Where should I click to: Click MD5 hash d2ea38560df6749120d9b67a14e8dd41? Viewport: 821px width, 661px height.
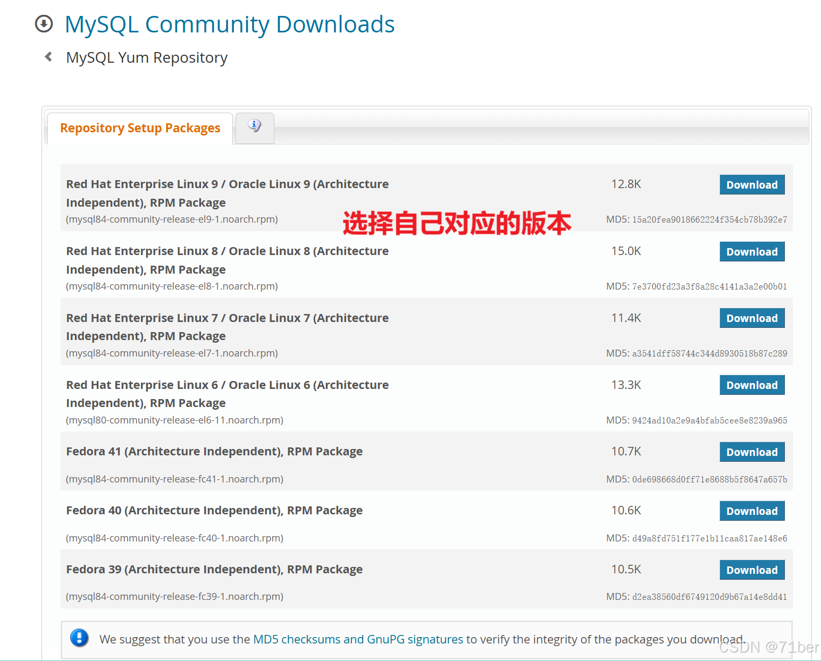coord(709,597)
